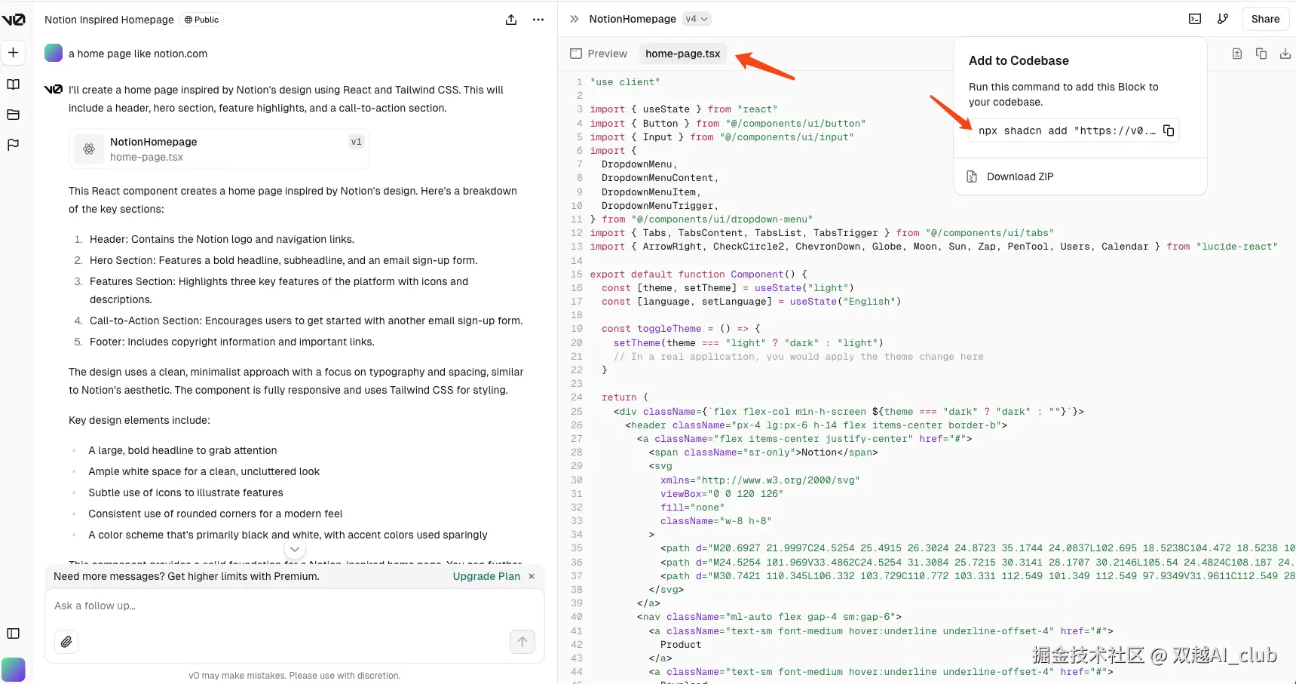Click the lucide-react import line

tap(934, 247)
